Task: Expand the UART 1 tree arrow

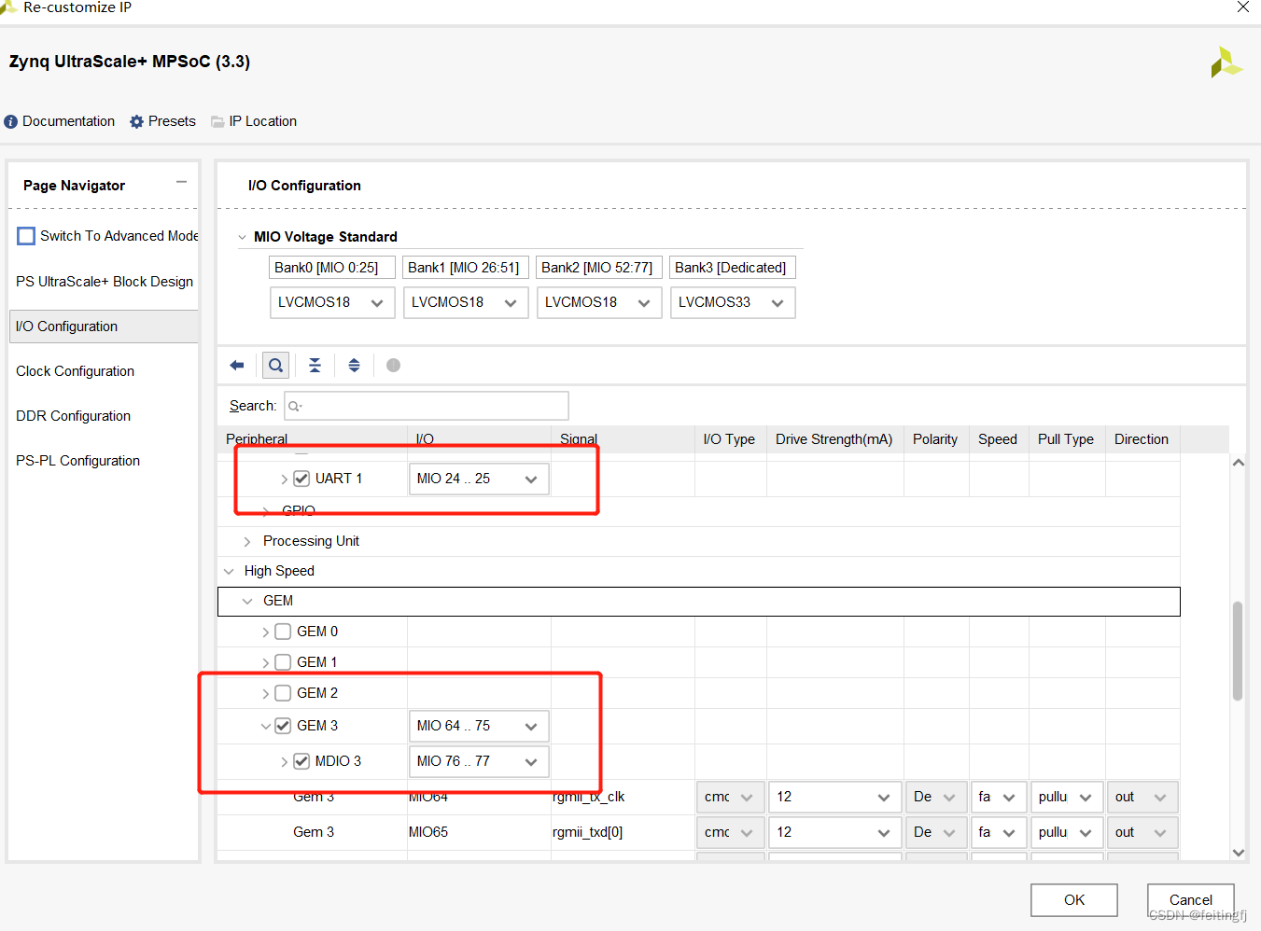Action: [x=285, y=479]
